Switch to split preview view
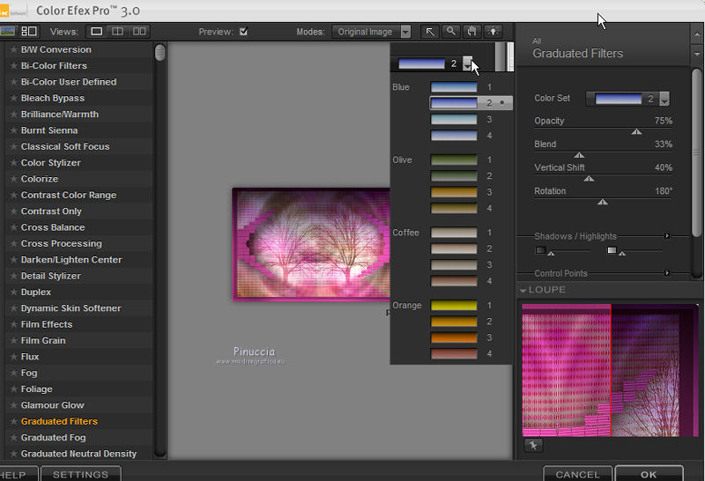The image size is (705, 481). click(118, 32)
